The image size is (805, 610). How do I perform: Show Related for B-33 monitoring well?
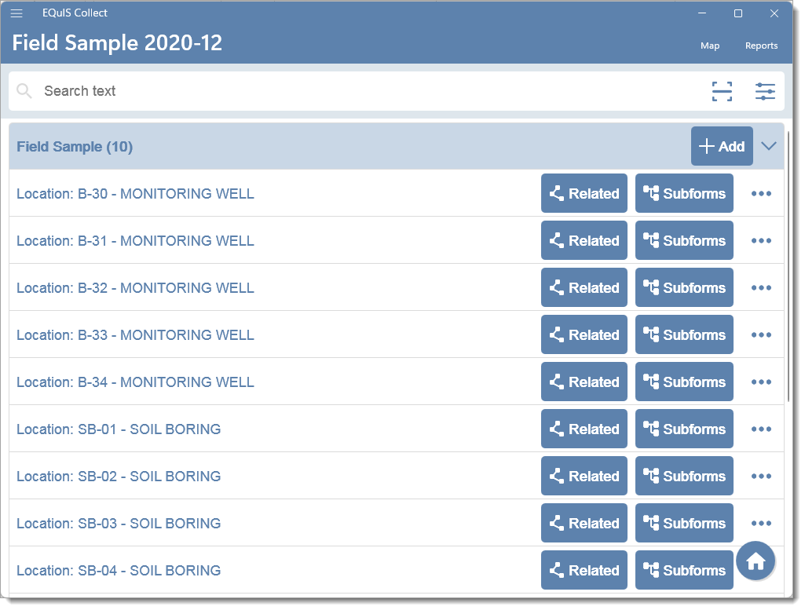584,335
